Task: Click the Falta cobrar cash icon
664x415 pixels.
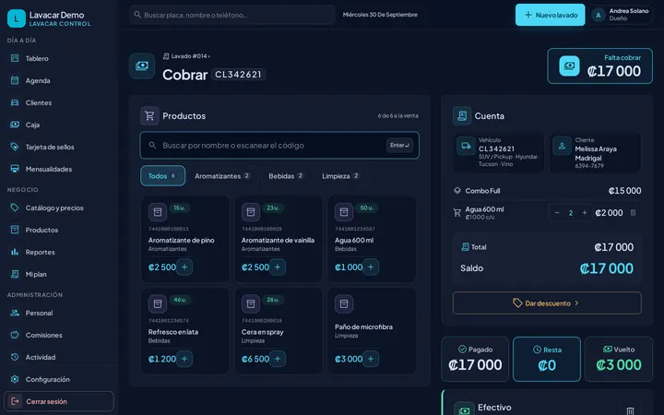Action: click(569, 66)
